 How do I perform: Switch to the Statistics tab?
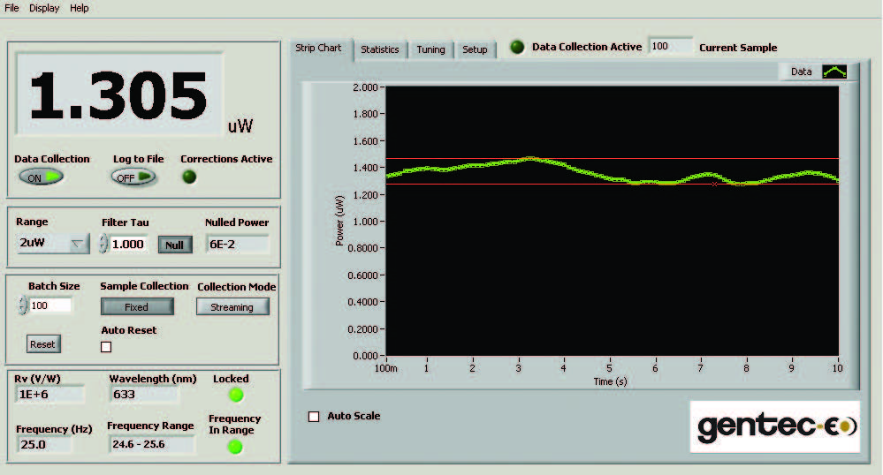pos(379,49)
